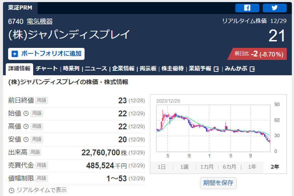294x196 pixels.
Task: Open 用語 glossary for 出来高
Action: tap(35, 153)
